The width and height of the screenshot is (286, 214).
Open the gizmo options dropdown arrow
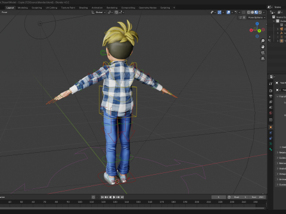223,12
